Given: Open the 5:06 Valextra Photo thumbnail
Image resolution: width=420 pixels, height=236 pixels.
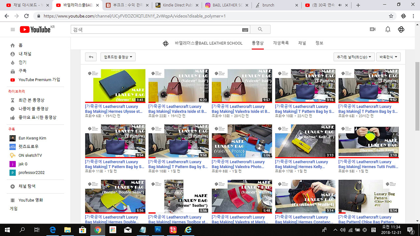Looking at the screenshot, I should (x=242, y=141).
